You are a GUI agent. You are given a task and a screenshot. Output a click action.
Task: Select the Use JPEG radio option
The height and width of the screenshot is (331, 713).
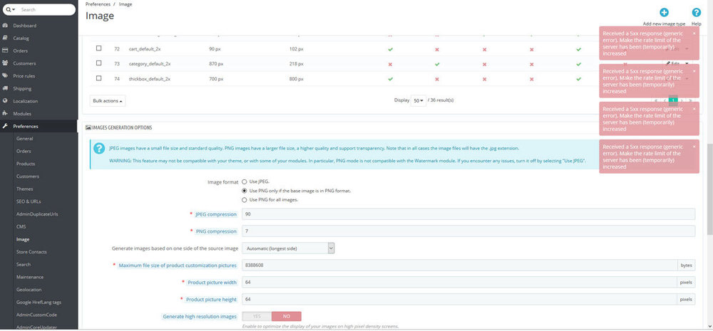(245, 182)
